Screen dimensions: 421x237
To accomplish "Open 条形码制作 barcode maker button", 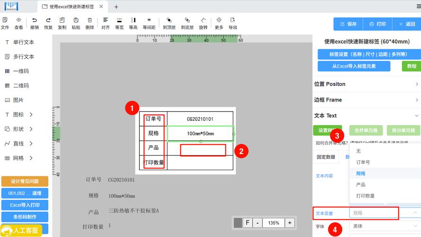I will pos(25,217).
